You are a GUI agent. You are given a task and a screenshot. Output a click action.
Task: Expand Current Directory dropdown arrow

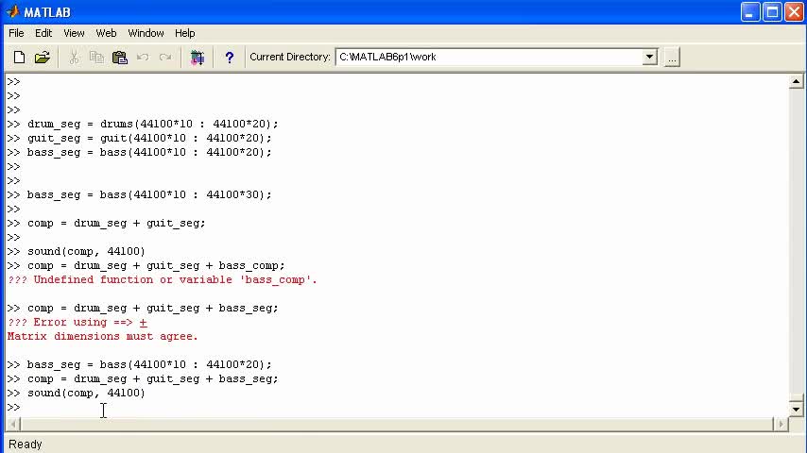point(649,57)
